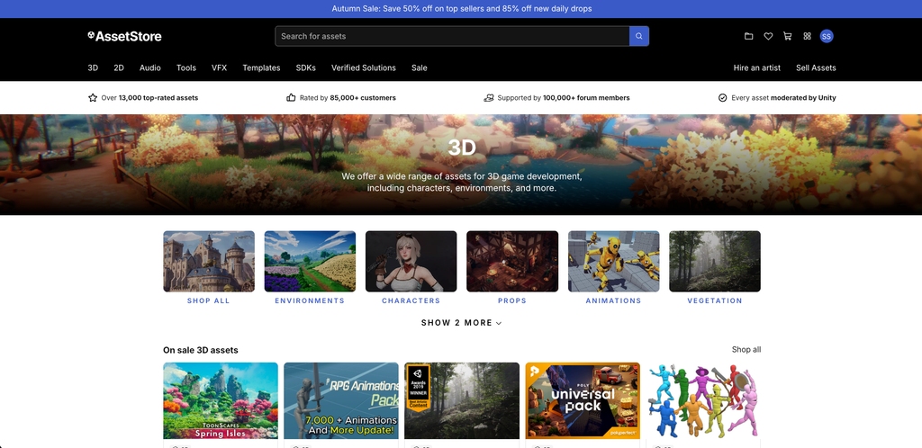Expand Show 2 More categories

462,323
